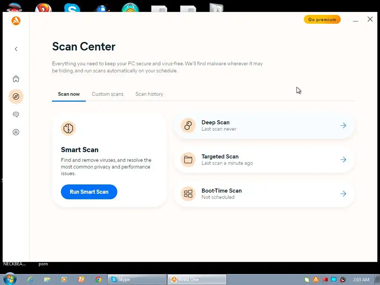Click the Boot-Time Scan grid icon
The width and height of the screenshot is (380, 285).
(188, 194)
